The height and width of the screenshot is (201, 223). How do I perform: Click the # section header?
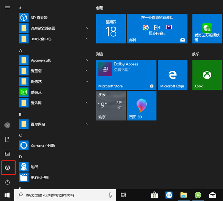[20, 7]
